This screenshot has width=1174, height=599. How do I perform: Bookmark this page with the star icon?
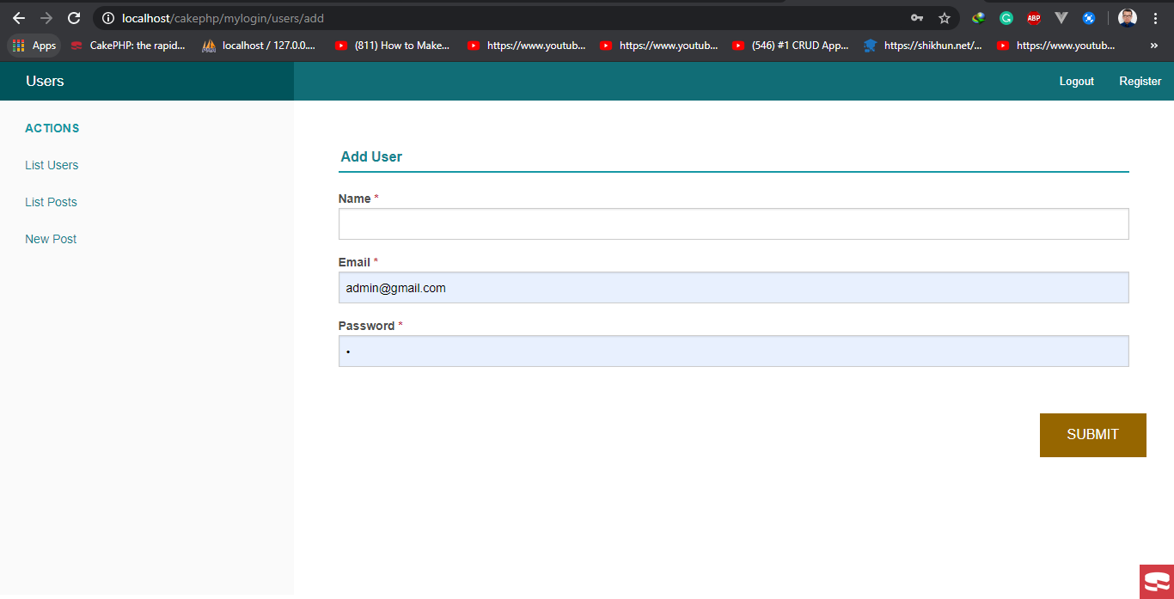point(945,18)
